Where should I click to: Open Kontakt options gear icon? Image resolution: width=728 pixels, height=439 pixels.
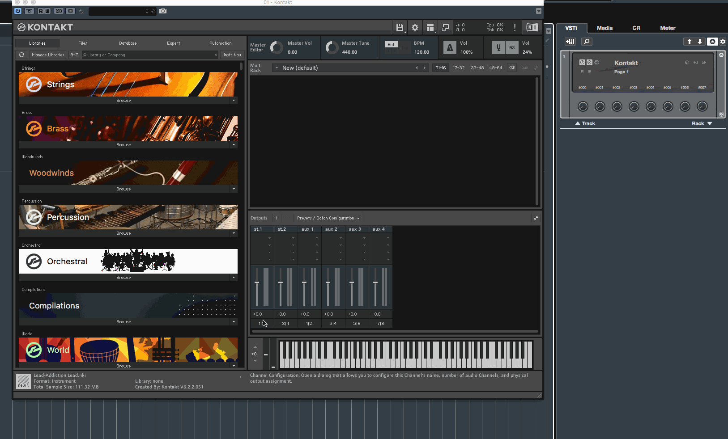(x=415, y=28)
